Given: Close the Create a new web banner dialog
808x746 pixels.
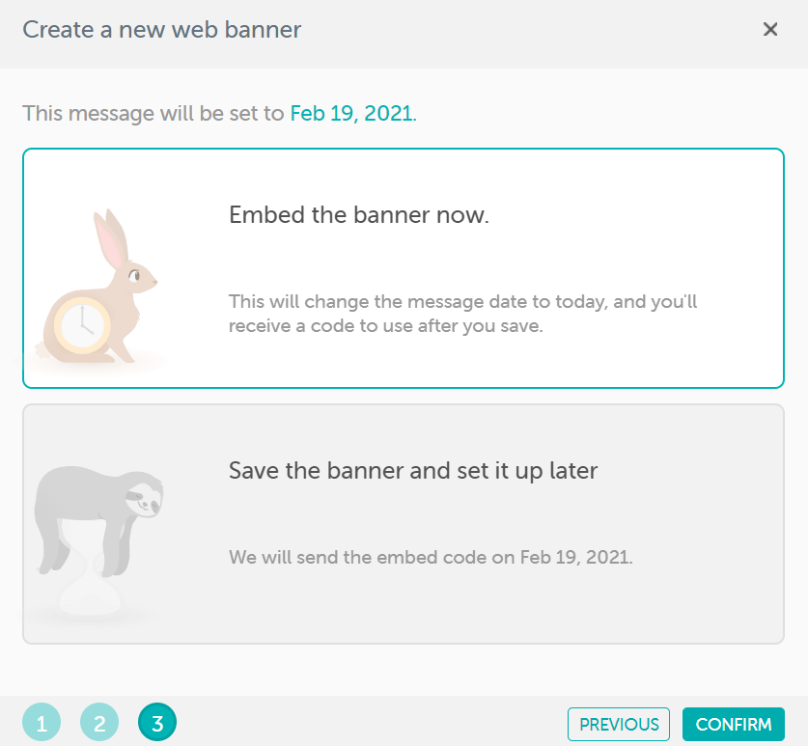Looking at the screenshot, I should 770,29.
